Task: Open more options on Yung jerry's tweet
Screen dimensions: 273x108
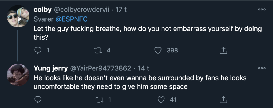Action: point(262,68)
